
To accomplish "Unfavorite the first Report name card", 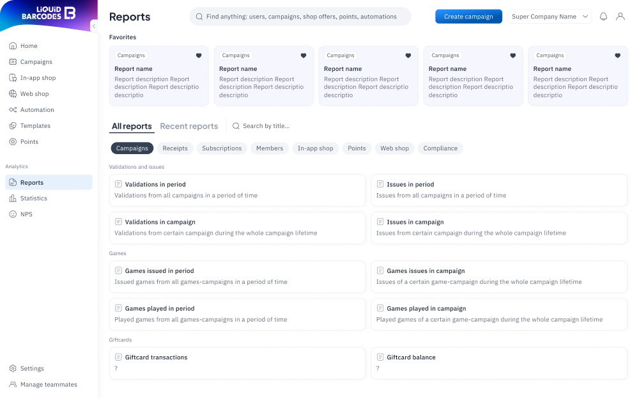I will [199, 56].
